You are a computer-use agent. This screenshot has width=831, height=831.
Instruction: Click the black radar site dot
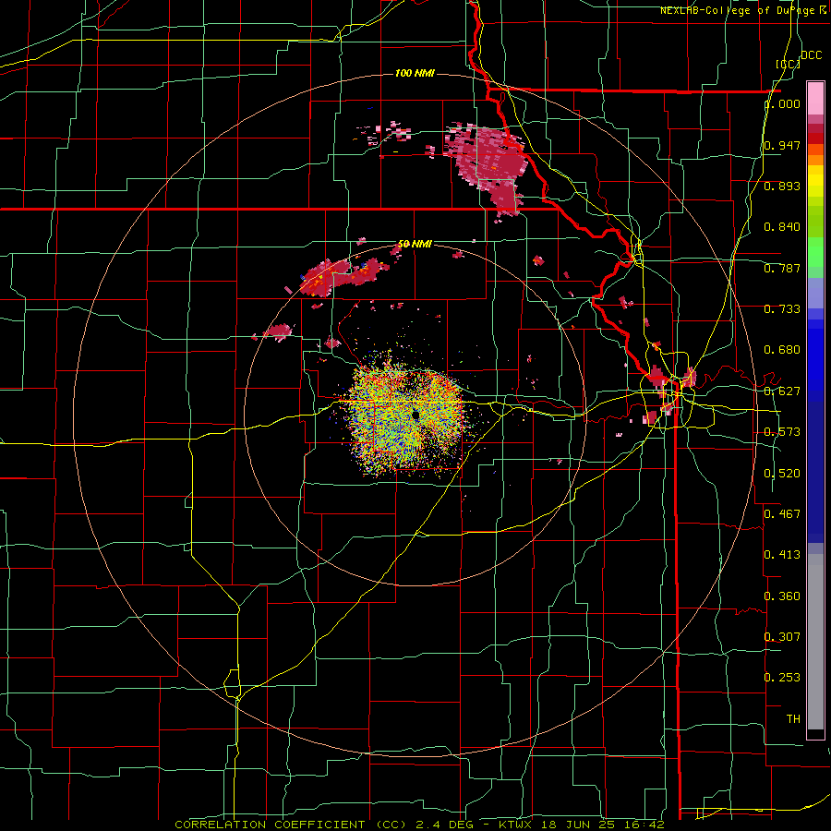[416, 415]
